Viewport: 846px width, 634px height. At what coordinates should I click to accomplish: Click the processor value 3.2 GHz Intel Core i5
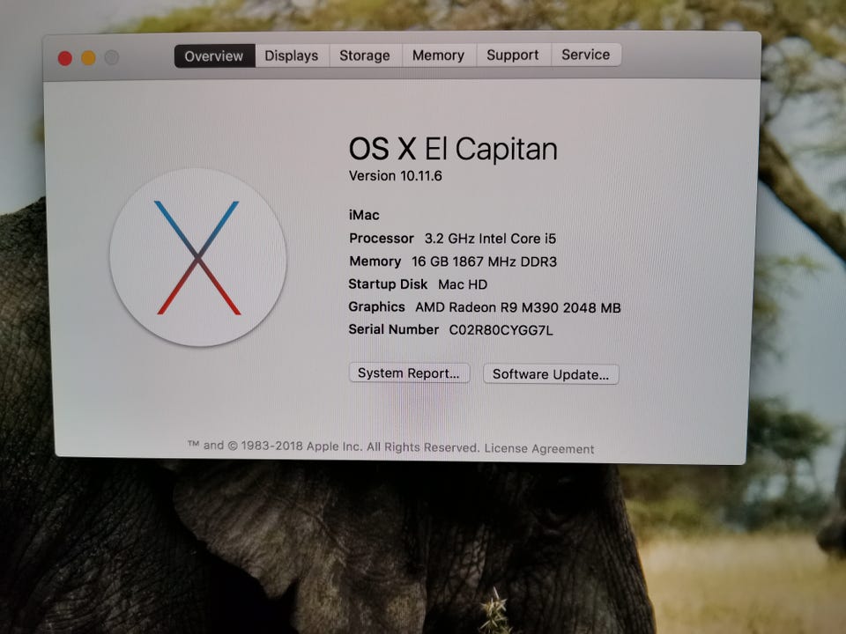click(490, 239)
